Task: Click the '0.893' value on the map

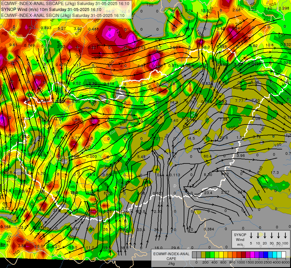Action: (x=46, y=28)
